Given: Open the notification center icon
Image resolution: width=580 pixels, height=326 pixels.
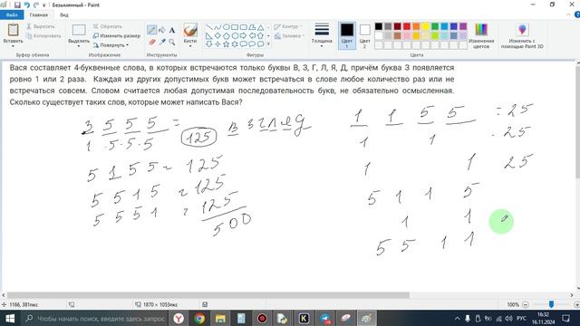Looking at the screenshot, I should pyautogui.click(x=565, y=318).
